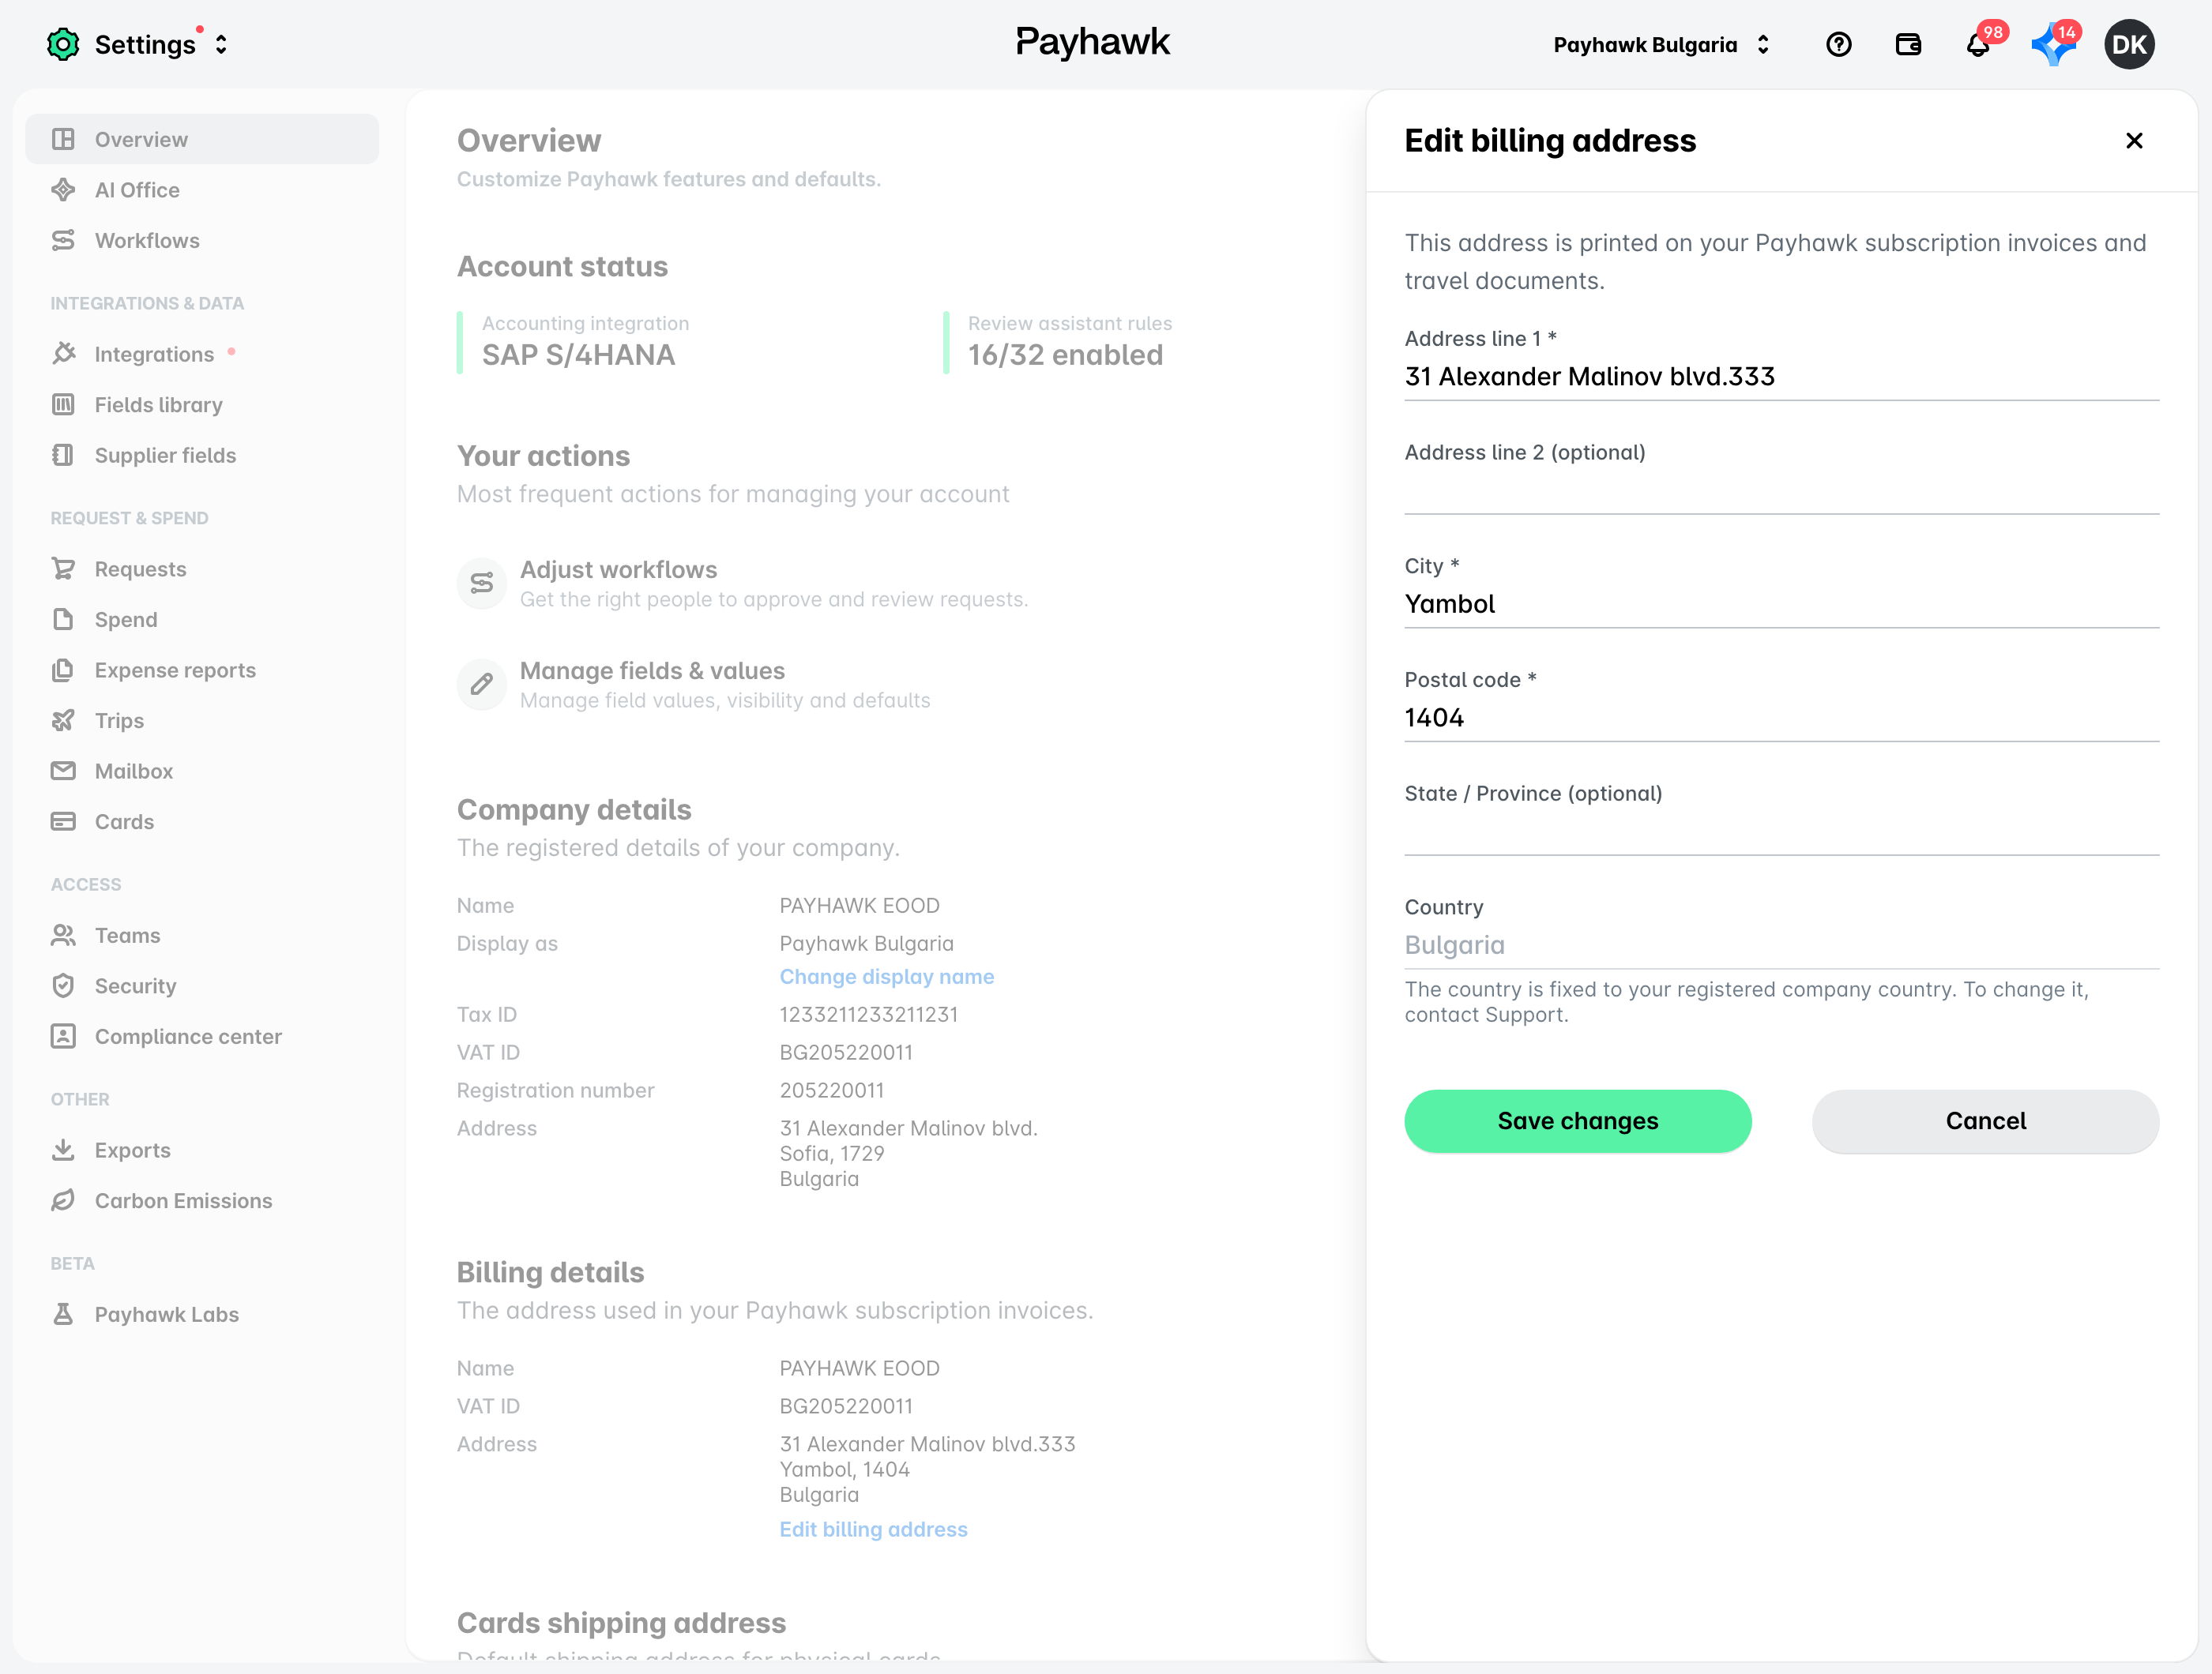
Task: Close the Edit billing address panel
Action: pos(2134,141)
